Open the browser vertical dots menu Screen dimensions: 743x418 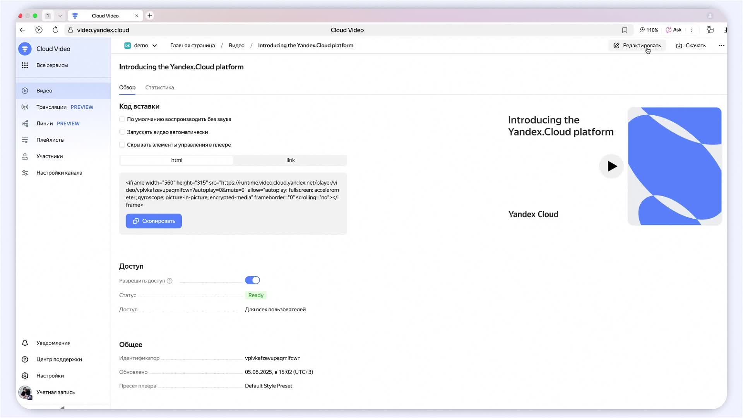tap(692, 30)
